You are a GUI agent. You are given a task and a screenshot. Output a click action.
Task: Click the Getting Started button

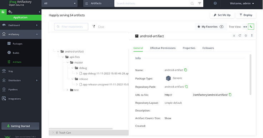pyautogui.click(x=20, y=126)
